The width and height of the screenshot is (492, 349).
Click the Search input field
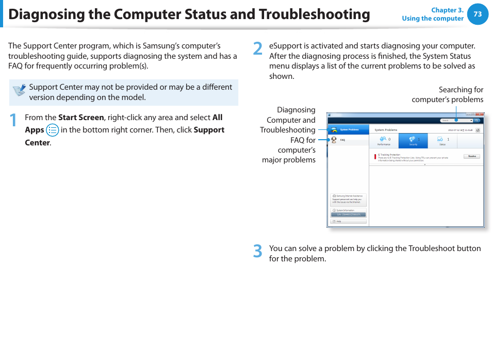click(x=457, y=121)
